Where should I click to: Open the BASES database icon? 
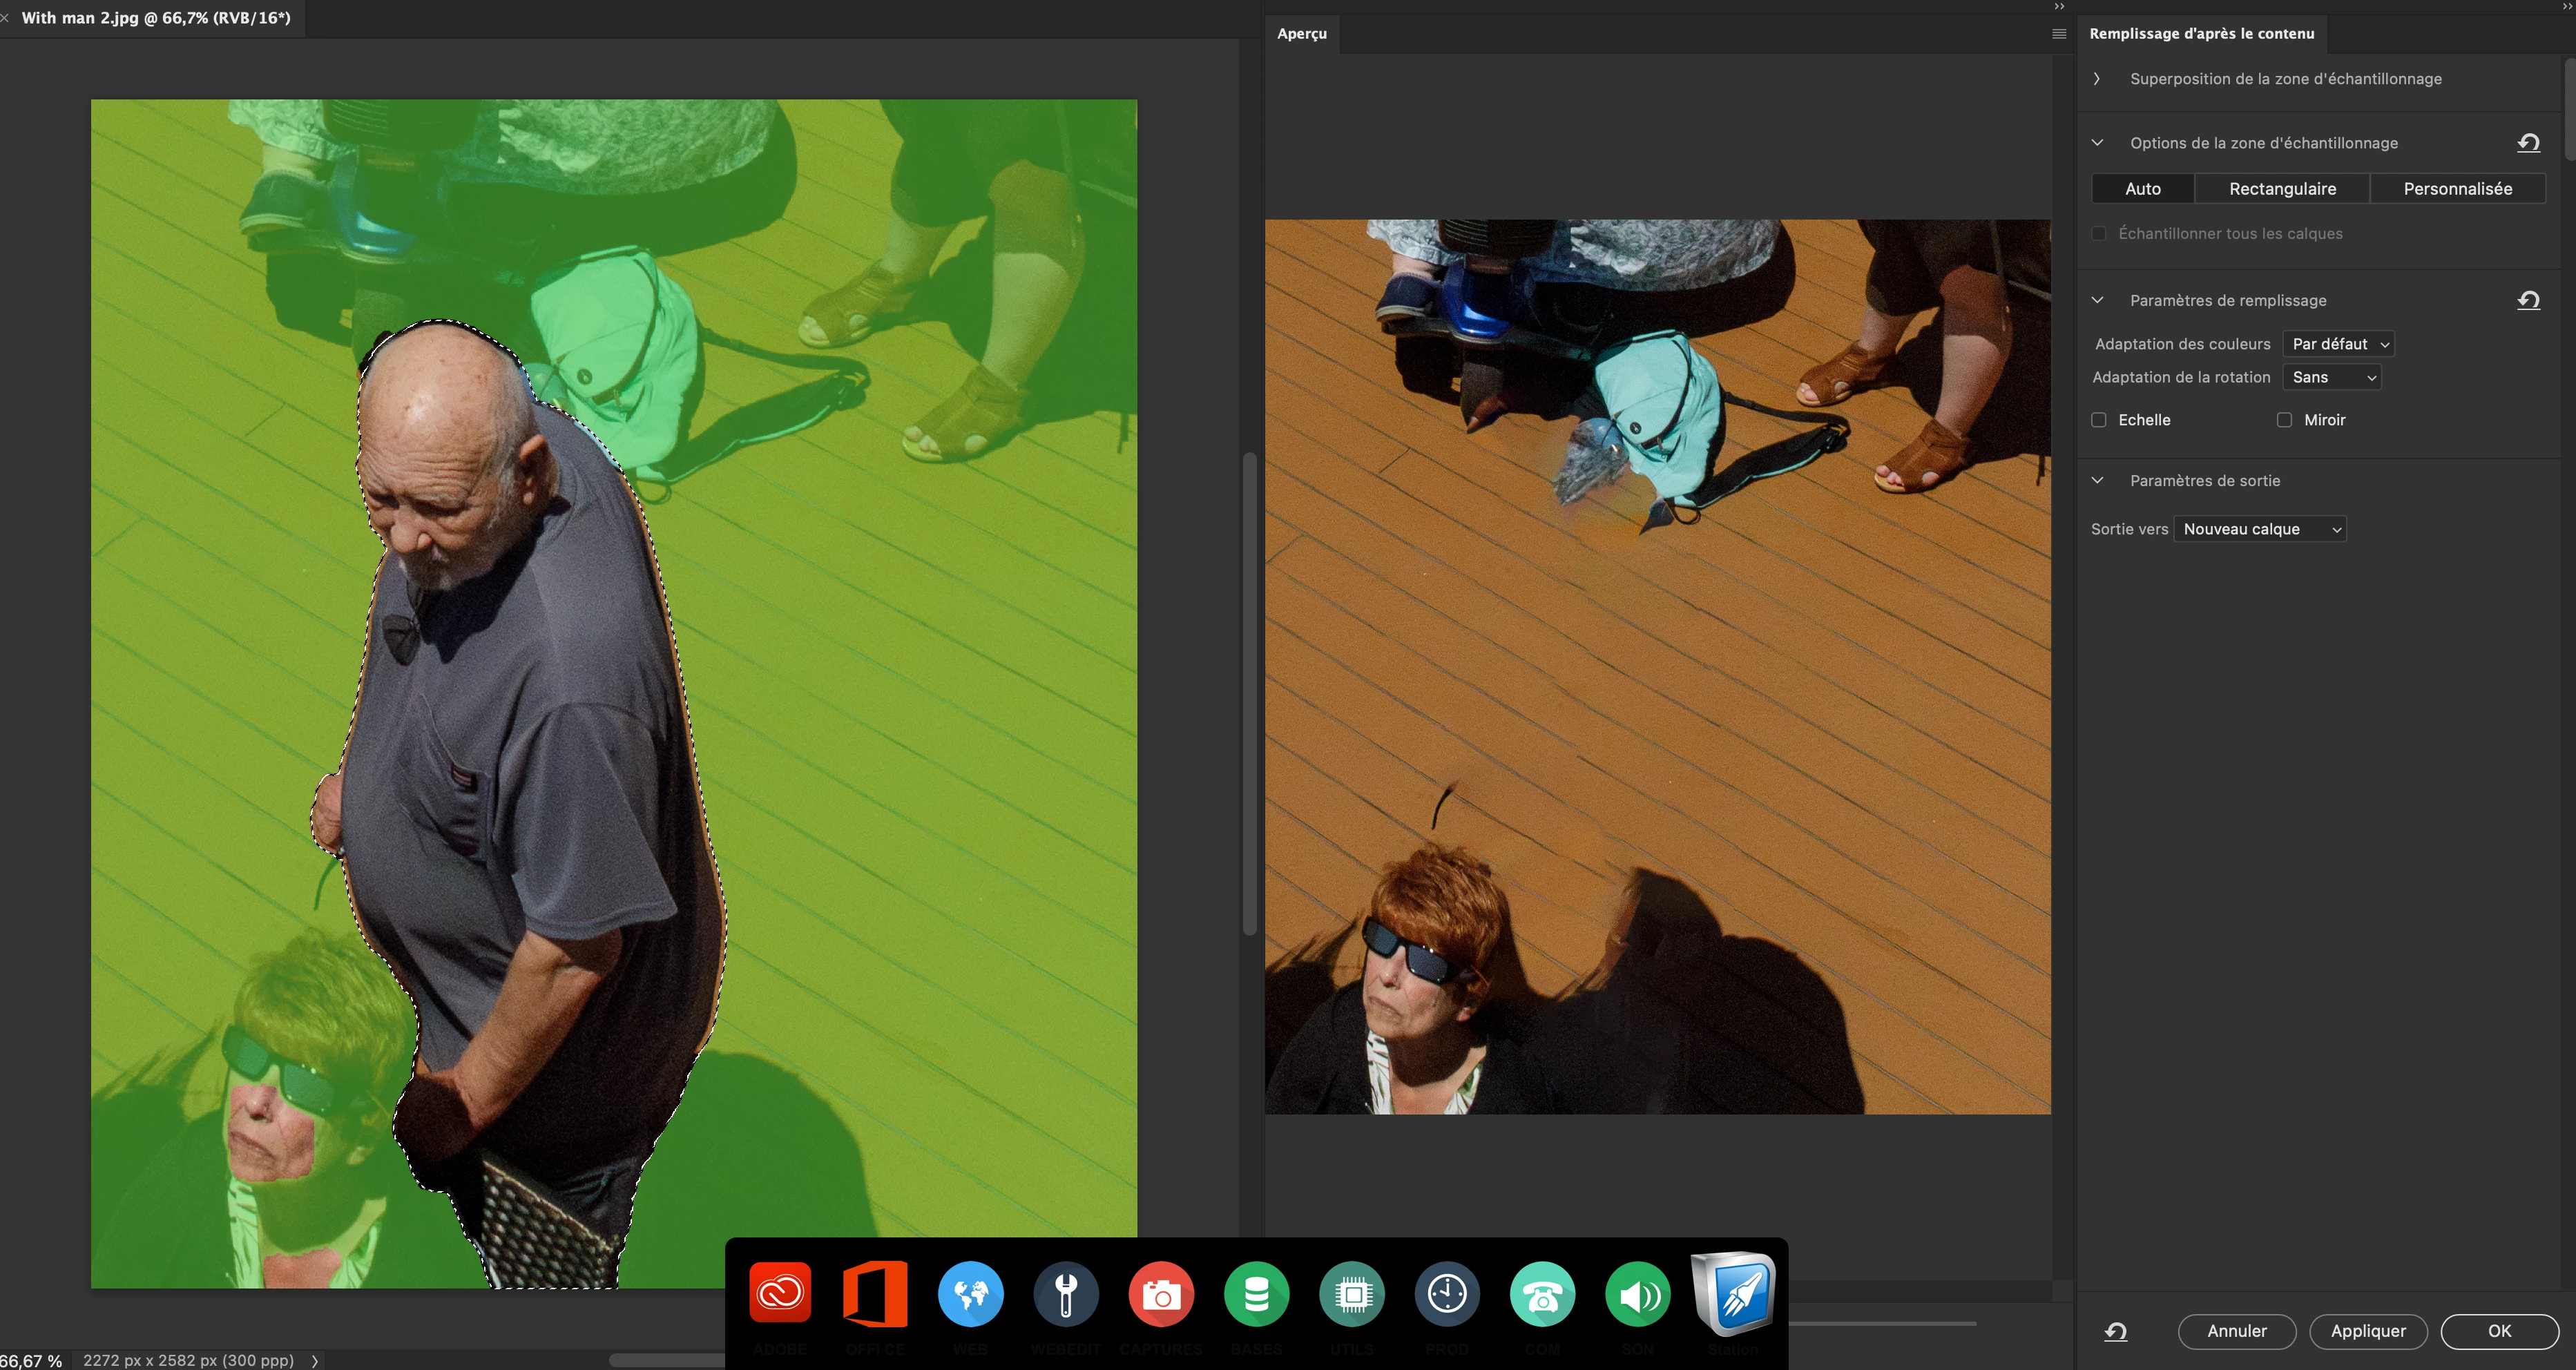[1256, 1294]
